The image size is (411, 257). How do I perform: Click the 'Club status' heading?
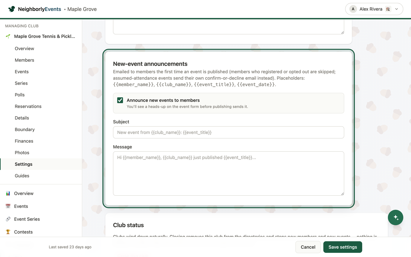click(128, 225)
